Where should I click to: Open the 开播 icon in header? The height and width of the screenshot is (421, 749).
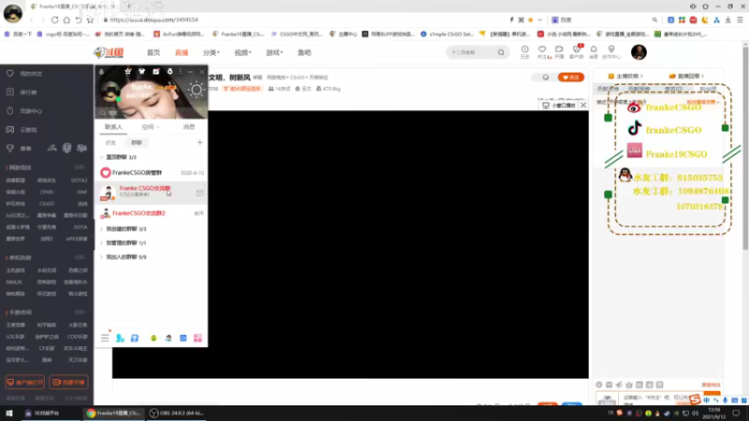point(559,51)
